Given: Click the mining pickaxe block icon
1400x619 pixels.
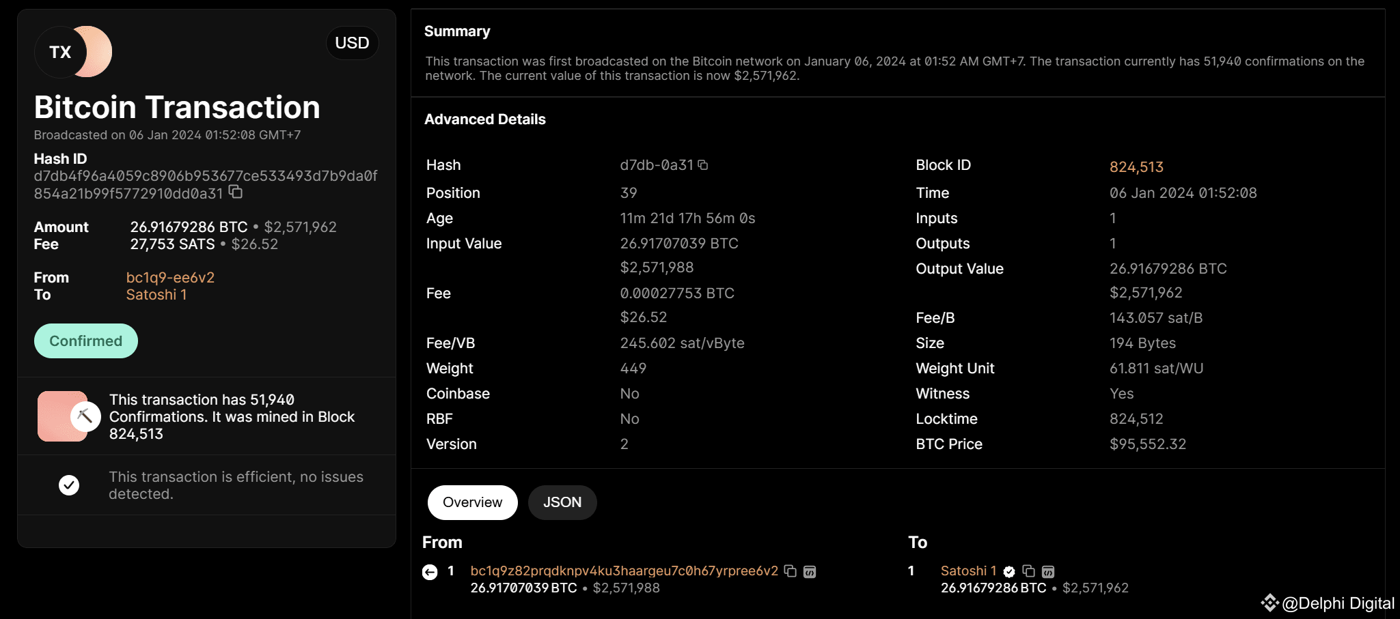Looking at the screenshot, I should [85, 416].
